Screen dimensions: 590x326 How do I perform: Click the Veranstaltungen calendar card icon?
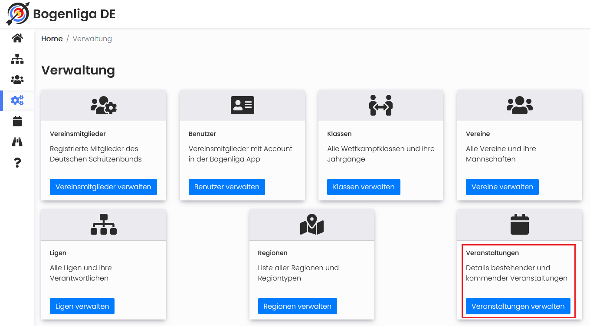coord(520,224)
